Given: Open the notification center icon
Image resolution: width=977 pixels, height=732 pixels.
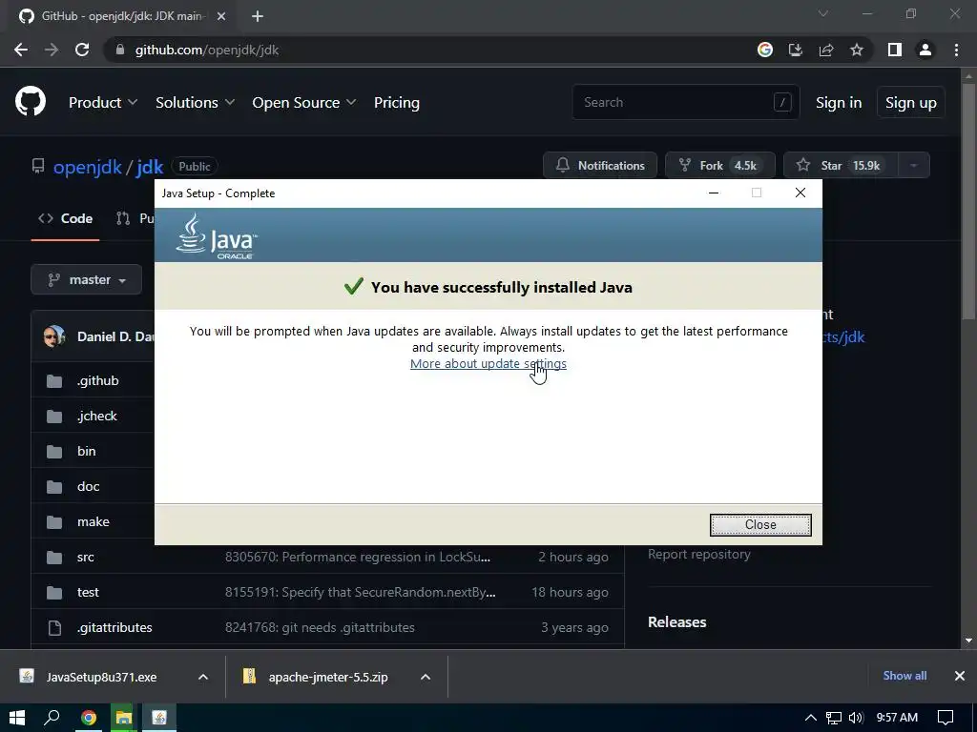Looking at the screenshot, I should pyautogui.click(x=946, y=718).
